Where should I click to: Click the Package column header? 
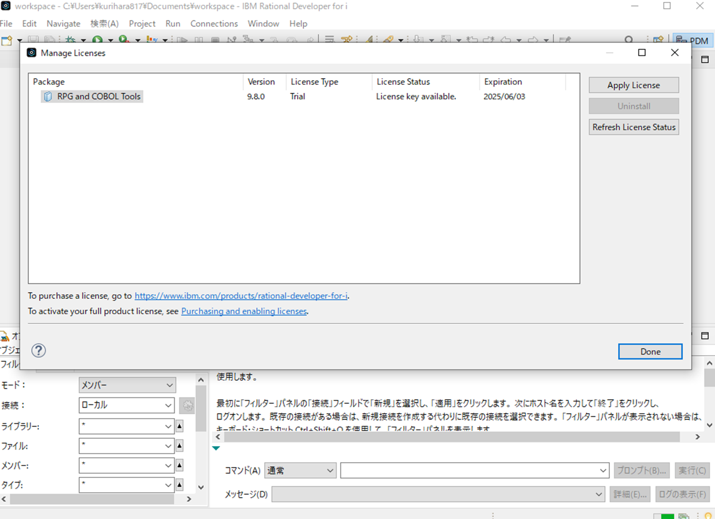point(135,81)
